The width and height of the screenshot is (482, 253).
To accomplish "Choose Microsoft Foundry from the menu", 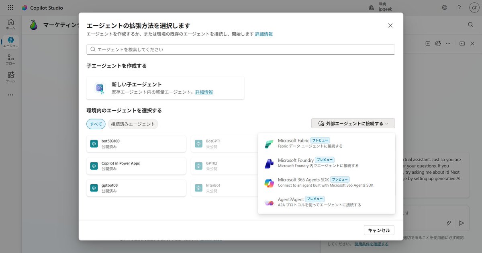I will tap(327, 163).
